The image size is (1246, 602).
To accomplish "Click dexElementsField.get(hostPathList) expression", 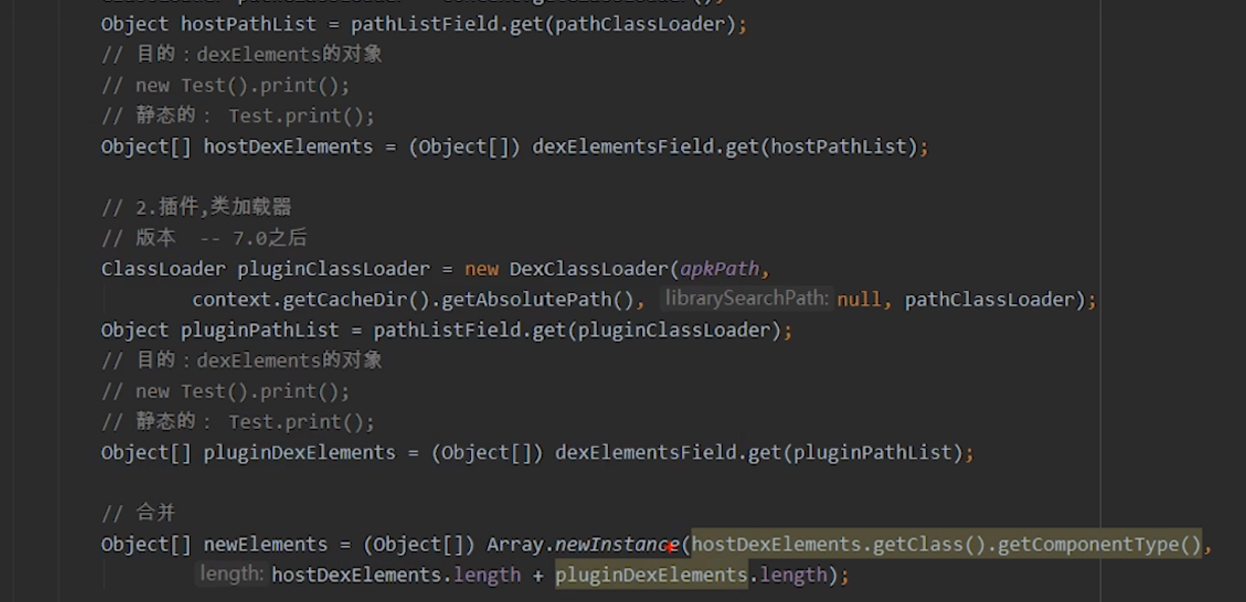I will (725, 147).
